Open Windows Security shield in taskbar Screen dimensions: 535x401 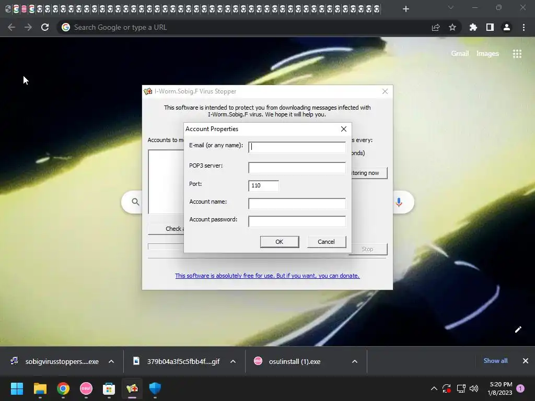[155, 388]
